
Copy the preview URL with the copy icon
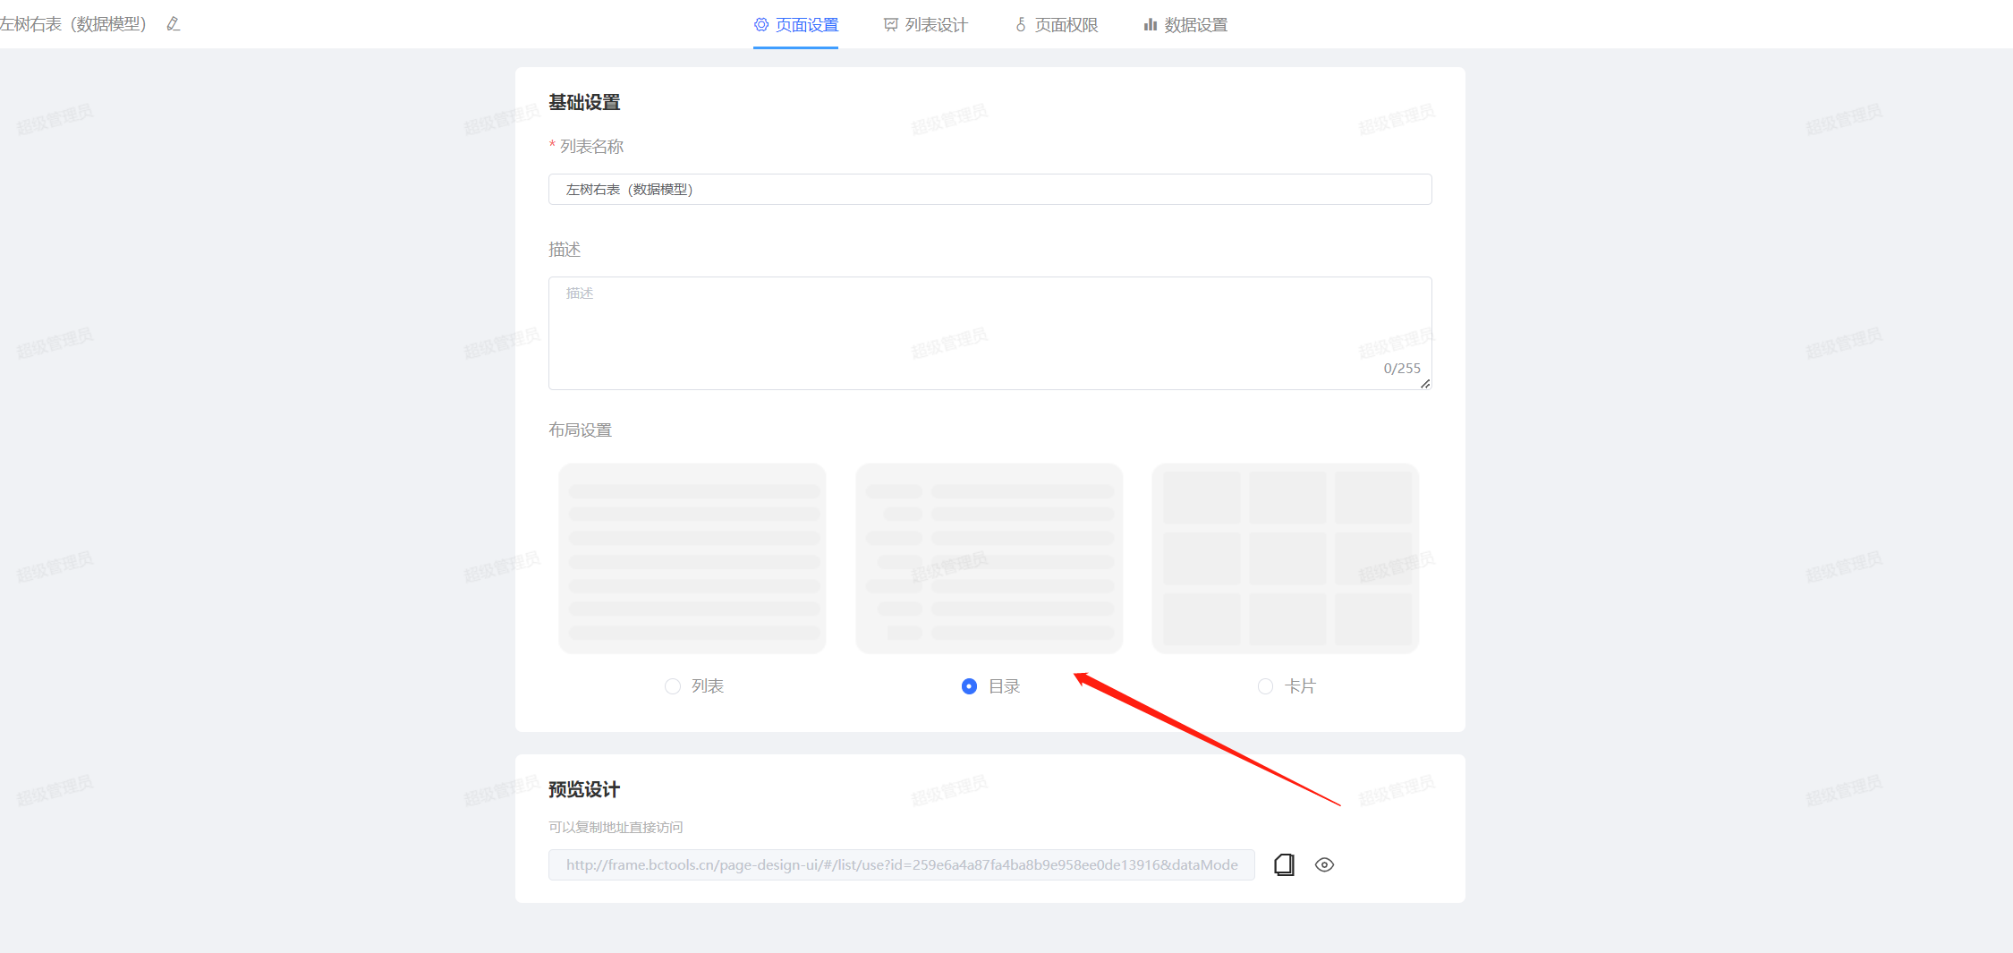click(1284, 864)
